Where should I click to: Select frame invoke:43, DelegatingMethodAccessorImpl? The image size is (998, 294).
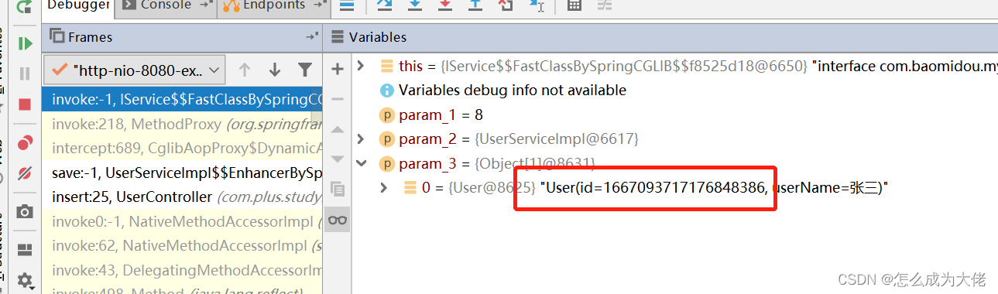(183, 271)
